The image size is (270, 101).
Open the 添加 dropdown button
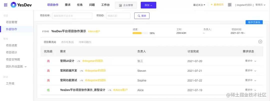148,5
